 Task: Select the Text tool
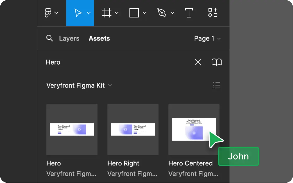tap(189, 13)
